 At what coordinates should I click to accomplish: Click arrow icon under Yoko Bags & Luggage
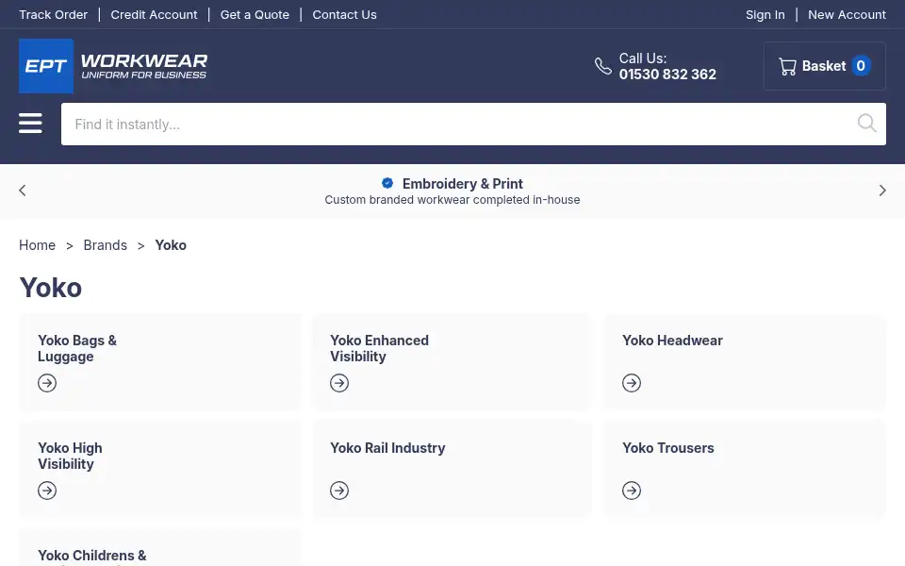click(47, 383)
